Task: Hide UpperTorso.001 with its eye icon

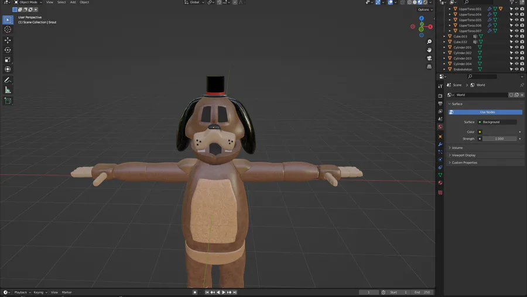Action: coord(516,9)
